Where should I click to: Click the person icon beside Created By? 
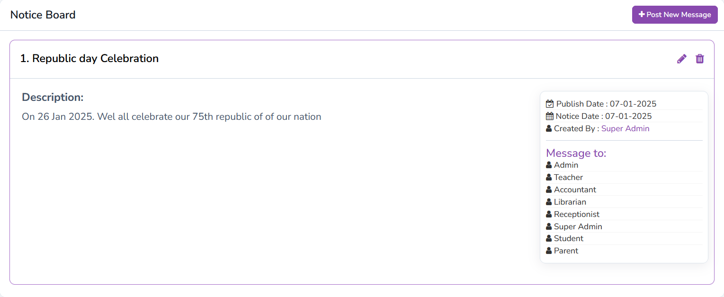549,128
